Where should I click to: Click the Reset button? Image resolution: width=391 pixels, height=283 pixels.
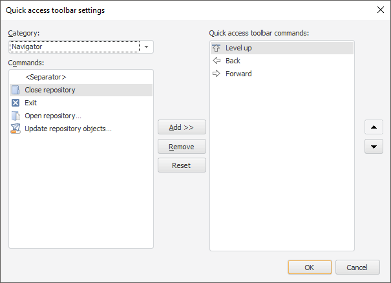pos(182,165)
